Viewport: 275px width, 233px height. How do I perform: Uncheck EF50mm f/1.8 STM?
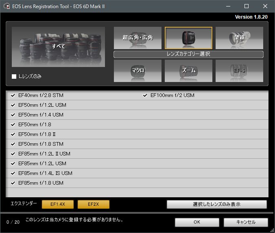(x=13, y=144)
